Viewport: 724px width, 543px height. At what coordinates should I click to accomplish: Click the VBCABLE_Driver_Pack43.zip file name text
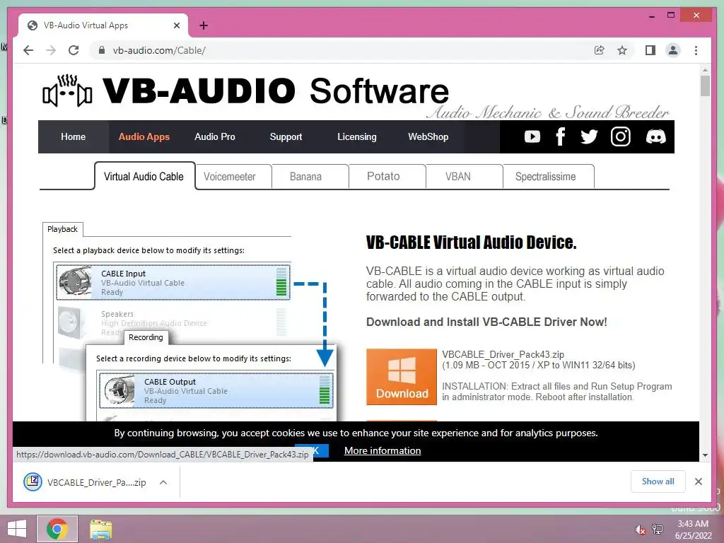click(503, 355)
